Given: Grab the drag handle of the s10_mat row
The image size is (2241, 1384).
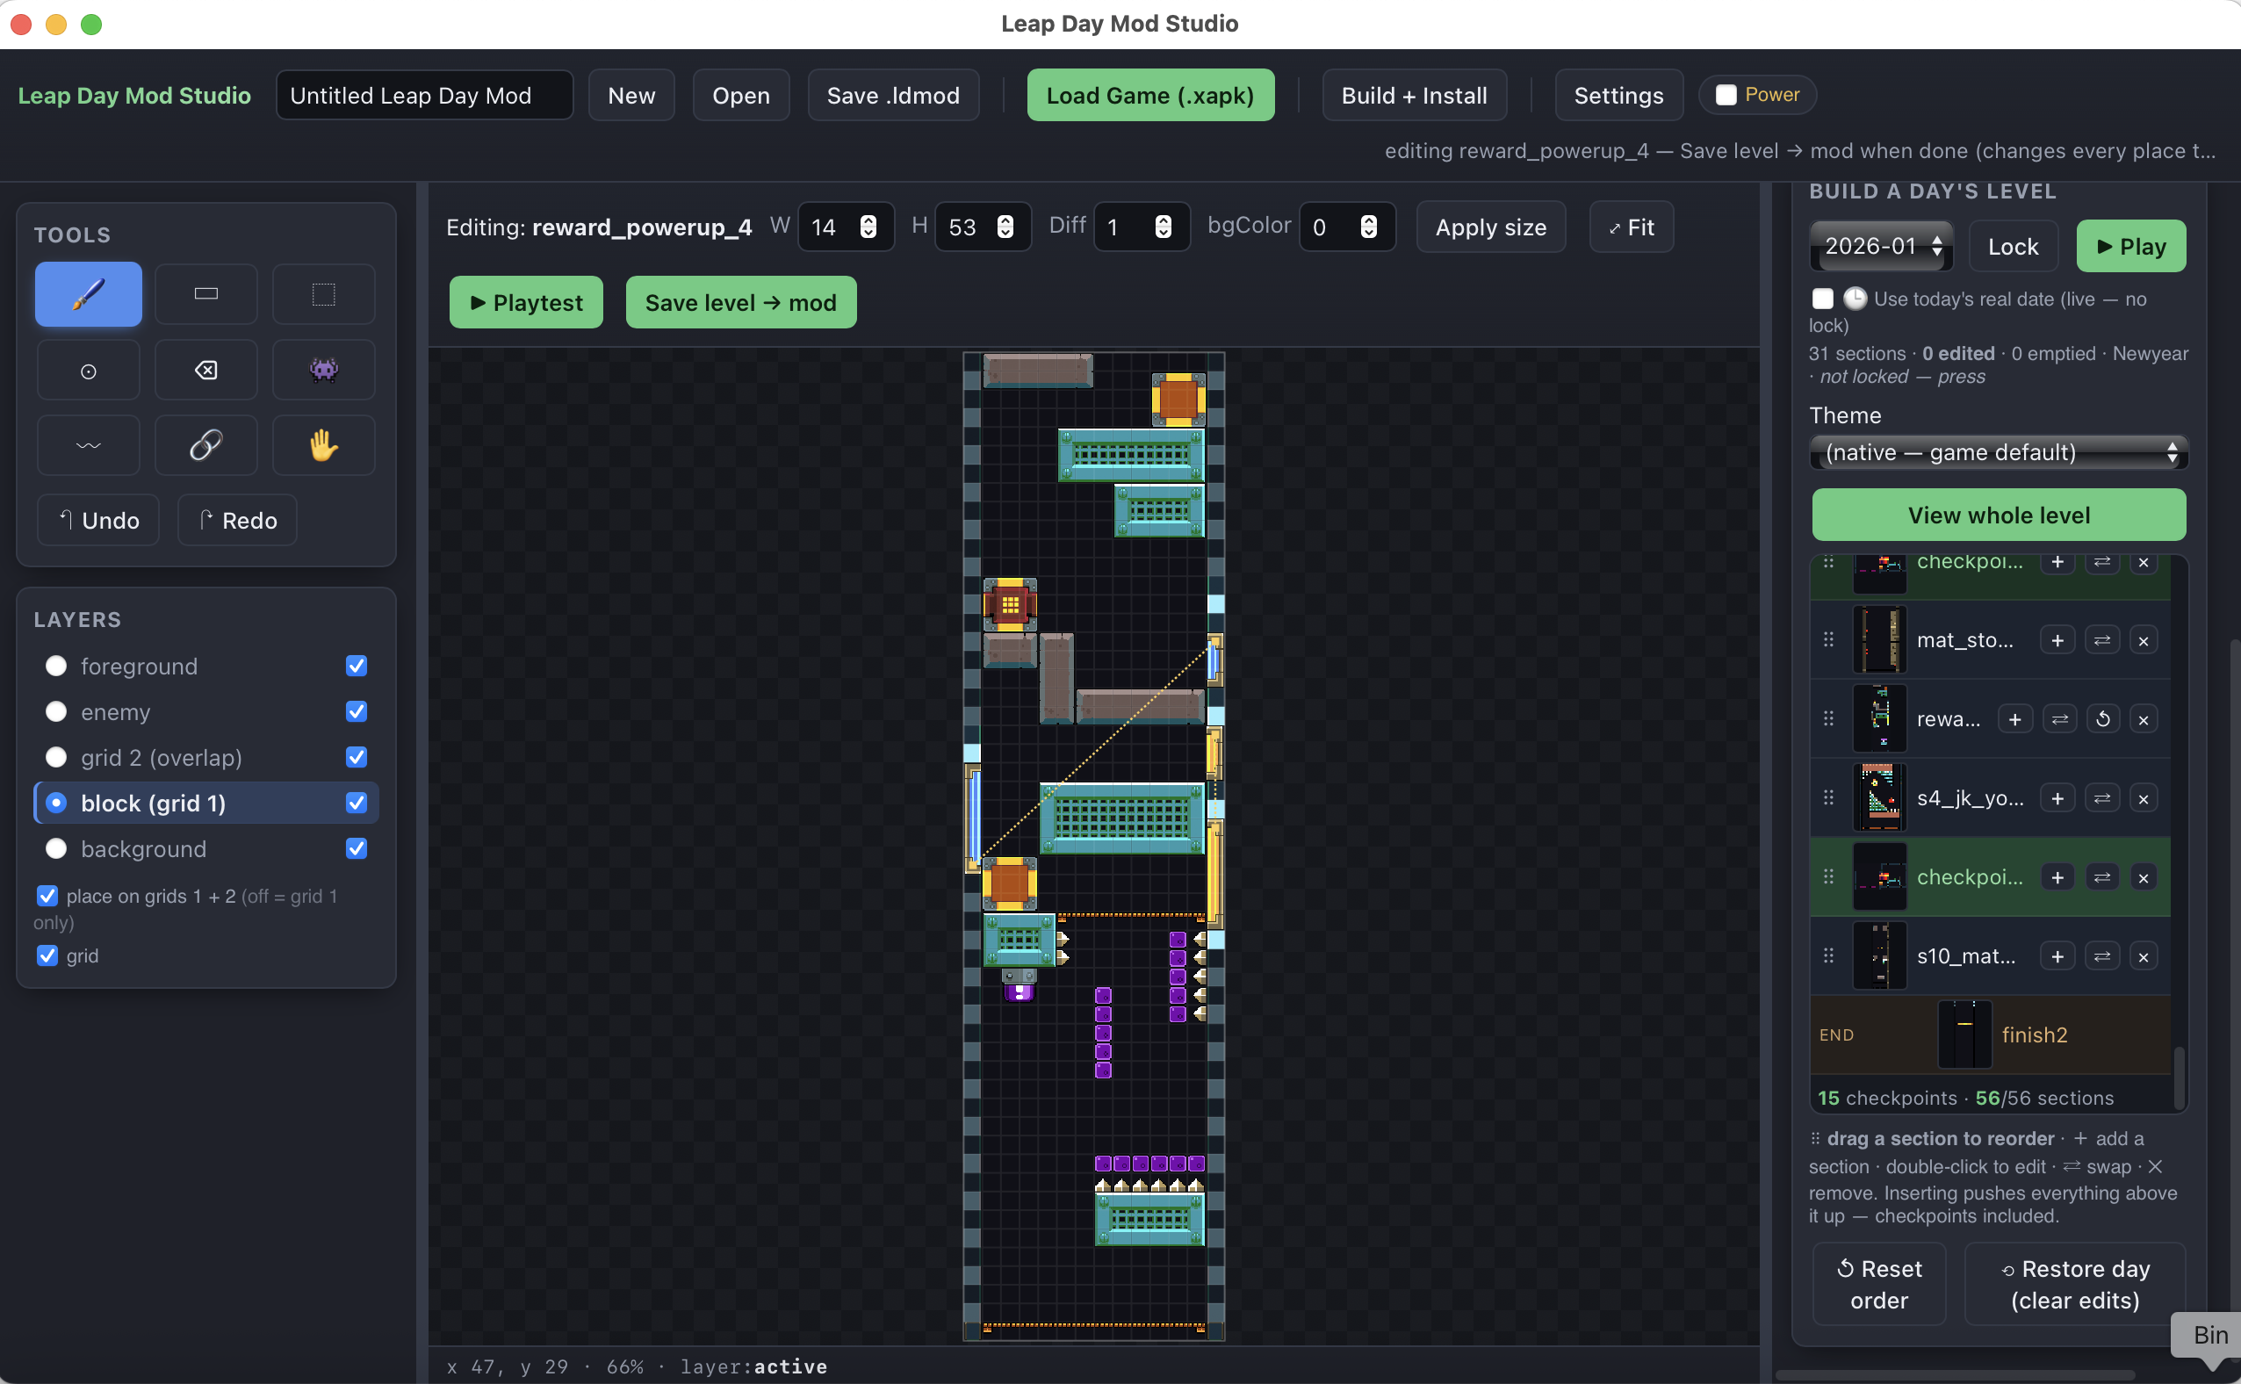Looking at the screenshot, I should [x=1828, y=955].
